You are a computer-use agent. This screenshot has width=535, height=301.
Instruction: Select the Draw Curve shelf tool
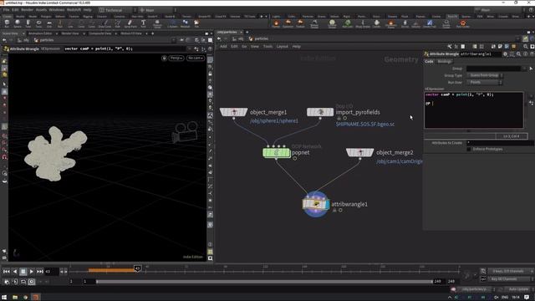click(104, 23)
